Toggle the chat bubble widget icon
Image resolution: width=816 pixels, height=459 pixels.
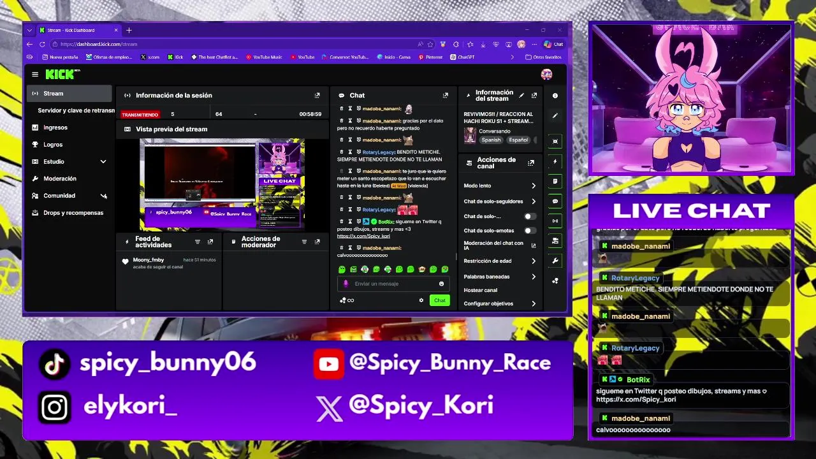(555, 201)
